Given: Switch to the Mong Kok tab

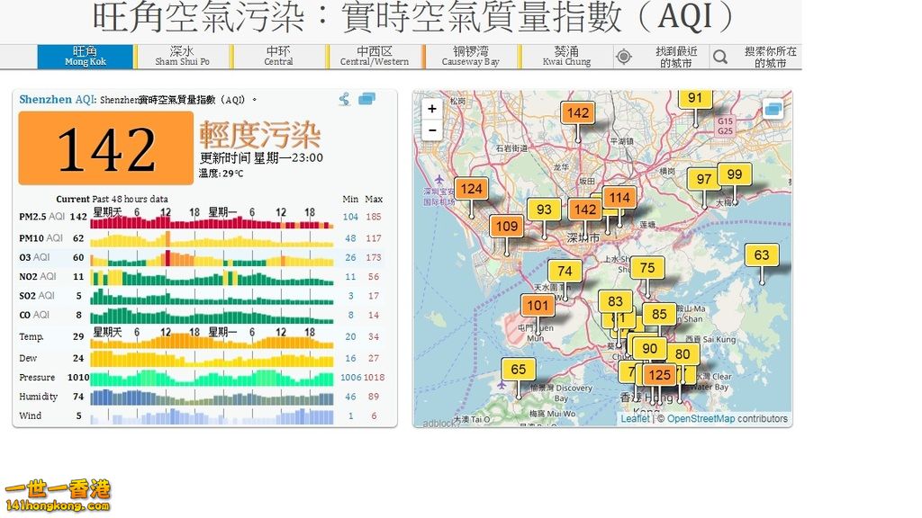Looking at the screenshot, I should (x=86, y=57).
